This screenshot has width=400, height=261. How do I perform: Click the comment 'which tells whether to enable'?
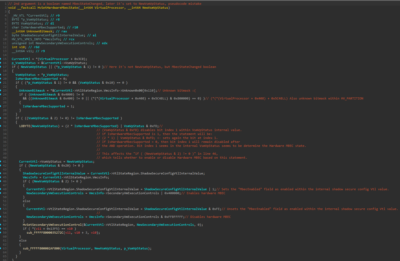pyautogui.click(x=172, y=158)
